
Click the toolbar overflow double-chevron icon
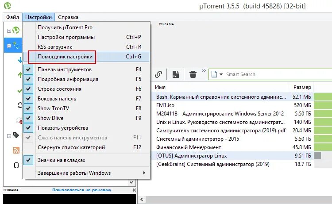204,70
